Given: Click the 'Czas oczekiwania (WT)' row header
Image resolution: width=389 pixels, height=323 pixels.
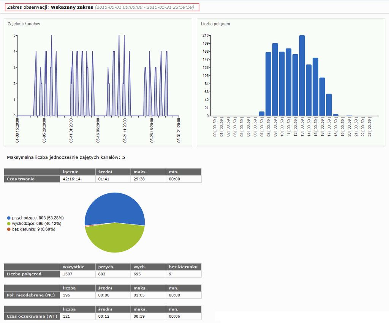Looking at the screenshot, I should tap(32, 316).
